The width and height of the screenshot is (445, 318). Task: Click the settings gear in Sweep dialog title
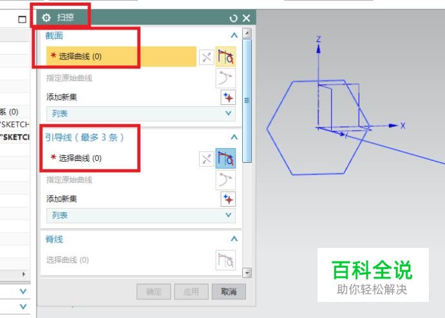point(46,18)
